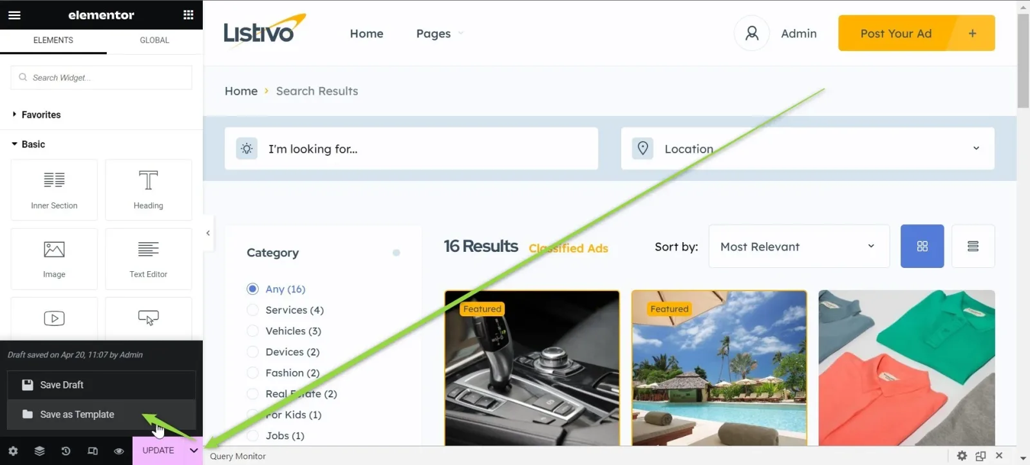Choose Save as Template from the menu
The width and height of the screenshot is (1030, 465).
click(x=101, y=415)
